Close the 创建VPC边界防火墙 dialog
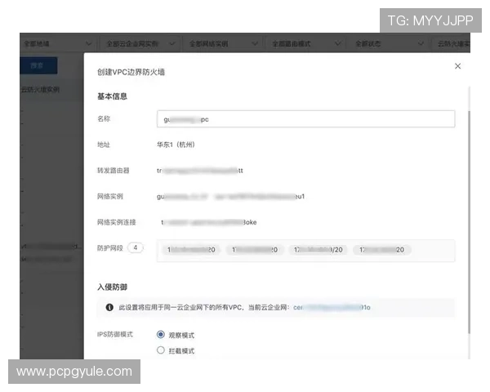This screenshot has height=392, width=490. click(x=457, y=66)
